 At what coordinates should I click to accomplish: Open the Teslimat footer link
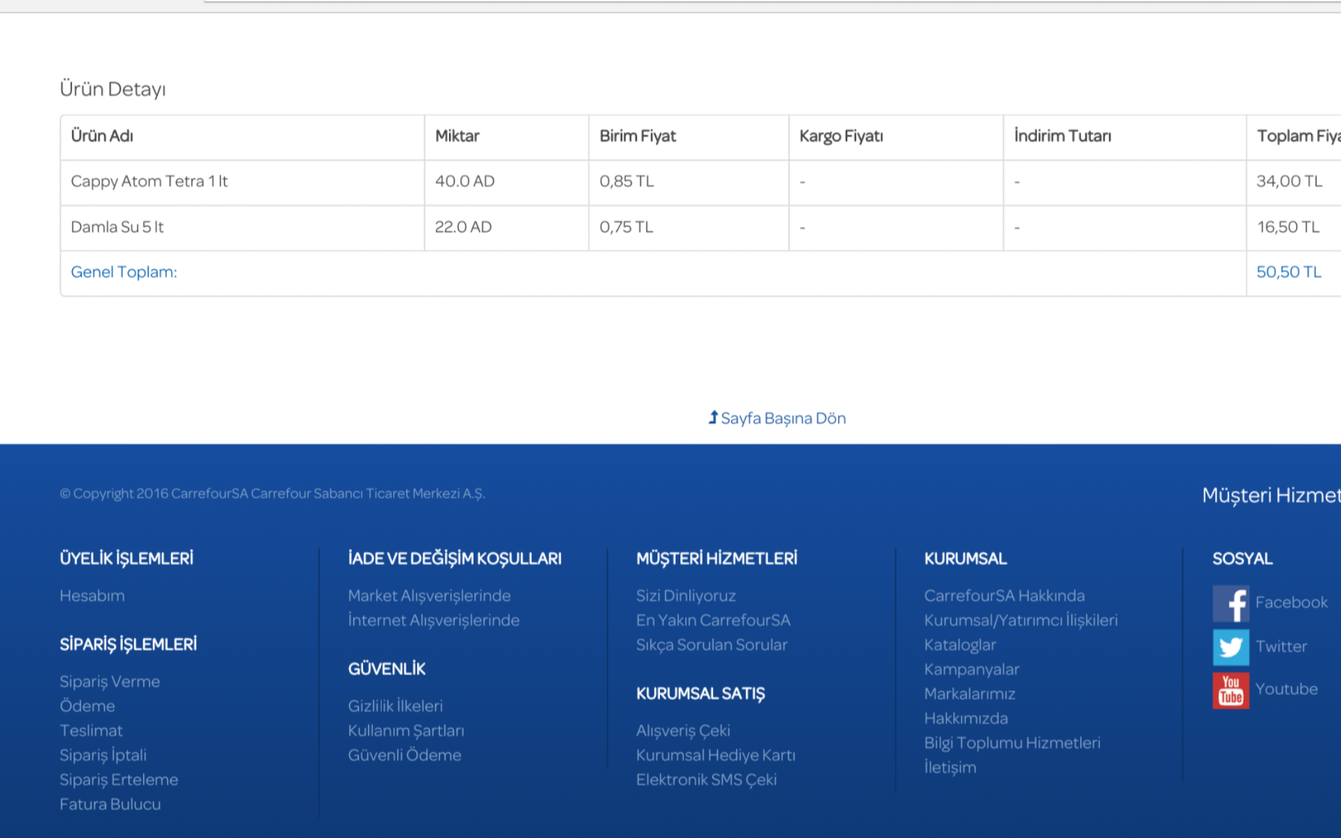[91, 730]
